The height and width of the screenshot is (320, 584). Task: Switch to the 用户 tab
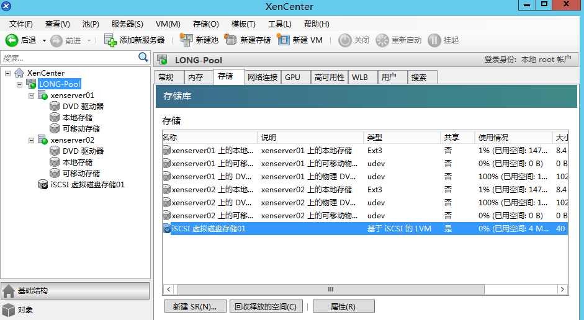(393, 78)
